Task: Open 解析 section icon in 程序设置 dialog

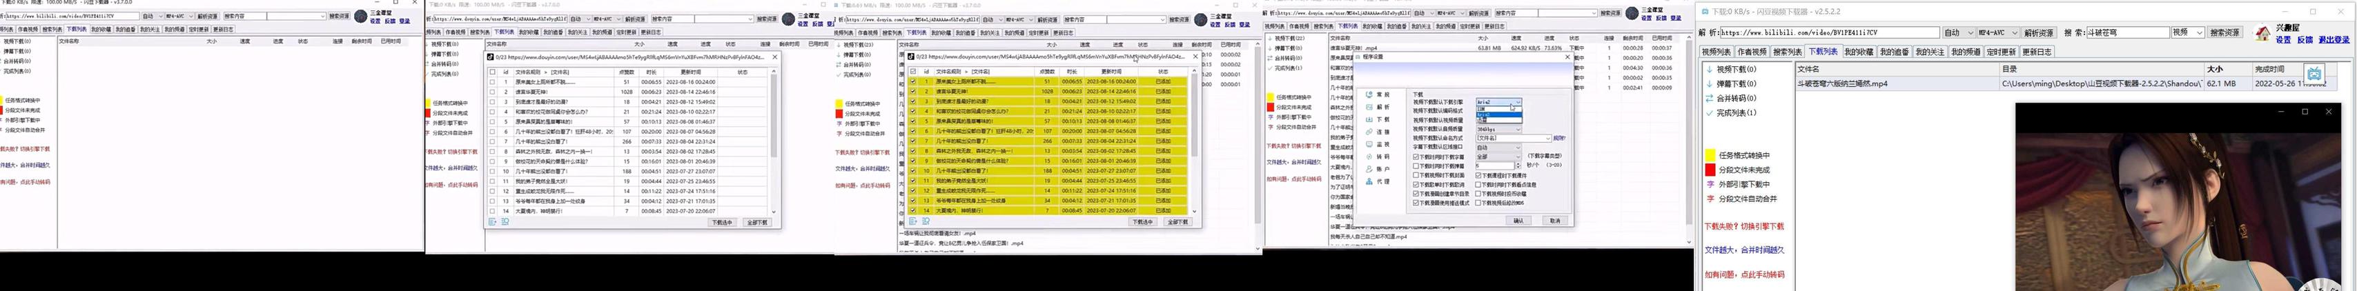Action: [x=1370, y=107]
